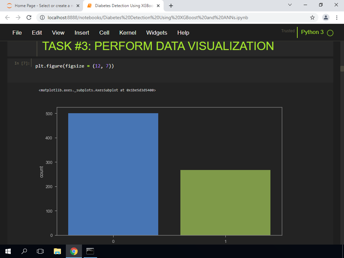Screen dimensions: 344x258
Task: Bookmark this page with the star
Action: (x=312, y=17)
